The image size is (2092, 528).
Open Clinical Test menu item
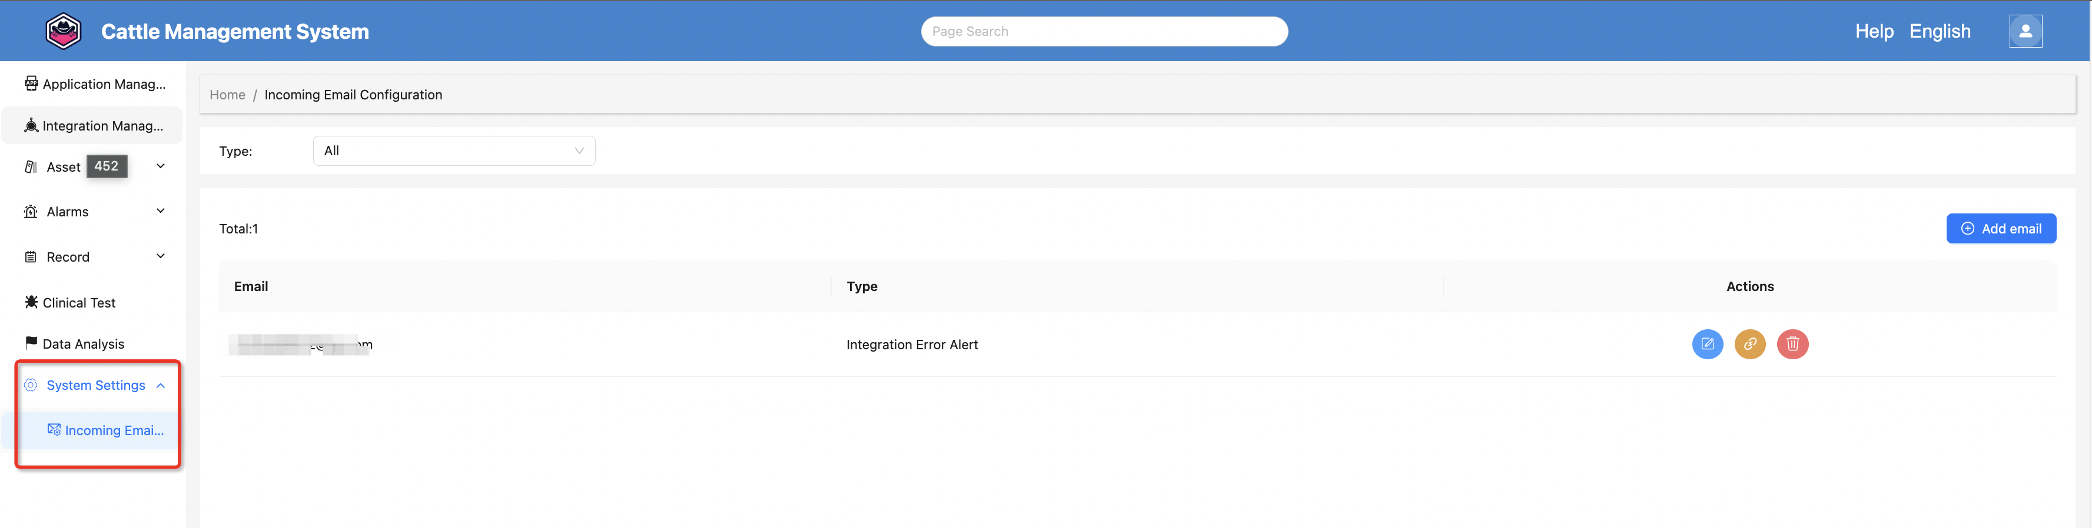(92, 303)
